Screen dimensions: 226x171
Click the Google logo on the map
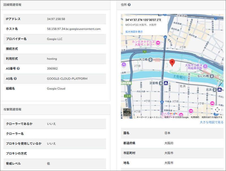point(172,113)
